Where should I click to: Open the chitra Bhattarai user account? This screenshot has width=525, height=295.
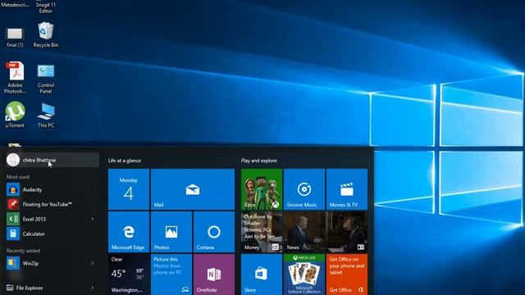[52, 160]
